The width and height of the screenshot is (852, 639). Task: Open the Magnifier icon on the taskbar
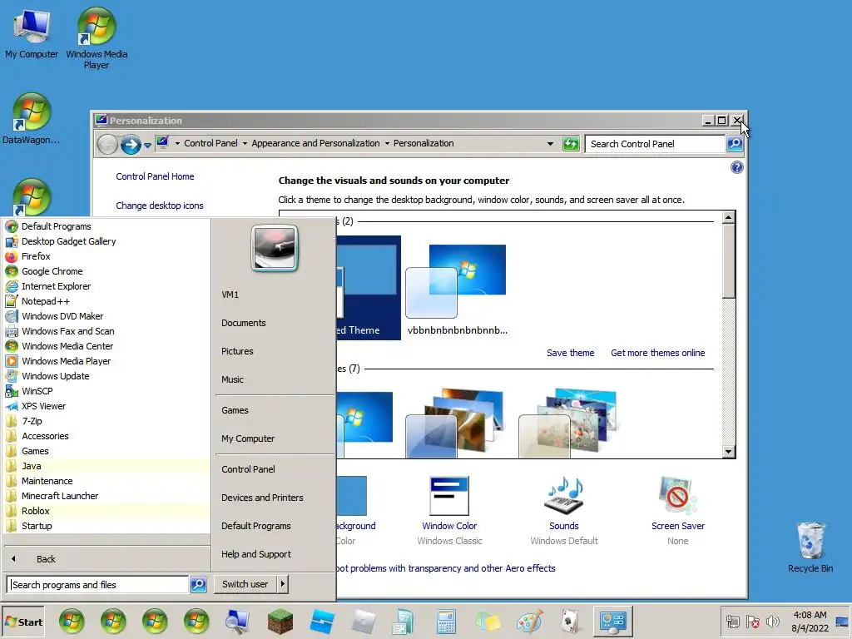237,622
